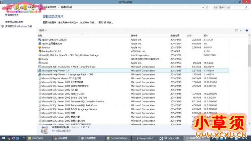This screenshot has height=141, width=251.
Task: Click the Microsoft Help Viewer 1.1 icon
Action: pos(39,70)
